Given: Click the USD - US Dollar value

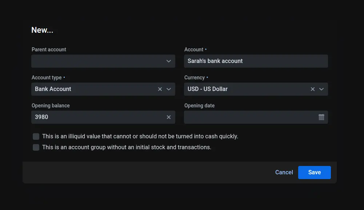Looking at the screenshot, I should click(208, 89).
